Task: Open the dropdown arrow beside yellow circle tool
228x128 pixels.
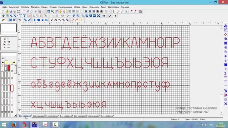Action: 83,20
